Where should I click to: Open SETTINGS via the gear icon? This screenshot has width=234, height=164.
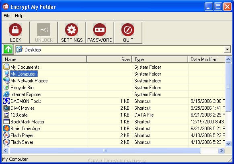click(x=72, y=30)
